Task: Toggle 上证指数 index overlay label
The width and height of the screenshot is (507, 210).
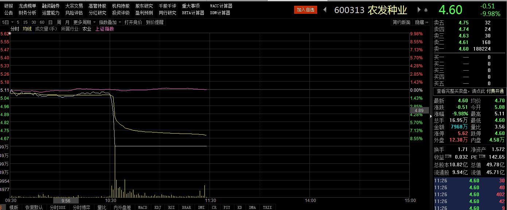Action: tap(105, 29)
